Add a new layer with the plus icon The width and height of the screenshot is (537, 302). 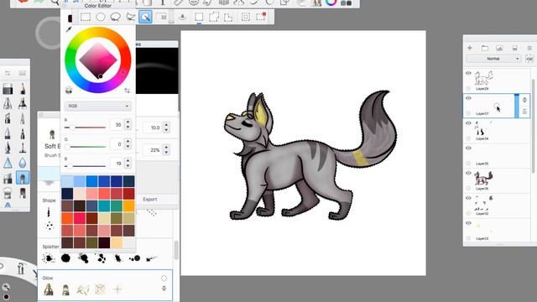pyautogui.click(x=470, y=48)
